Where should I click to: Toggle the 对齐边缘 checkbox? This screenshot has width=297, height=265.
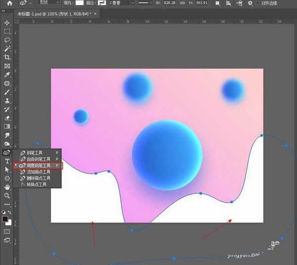click(x=257, y=3)
